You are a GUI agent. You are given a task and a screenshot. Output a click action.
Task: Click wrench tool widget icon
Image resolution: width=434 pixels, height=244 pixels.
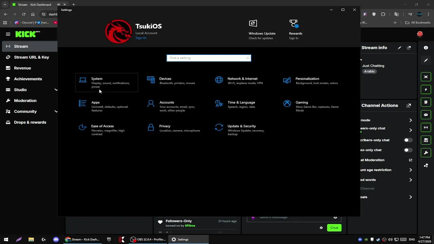coord(426,153)
